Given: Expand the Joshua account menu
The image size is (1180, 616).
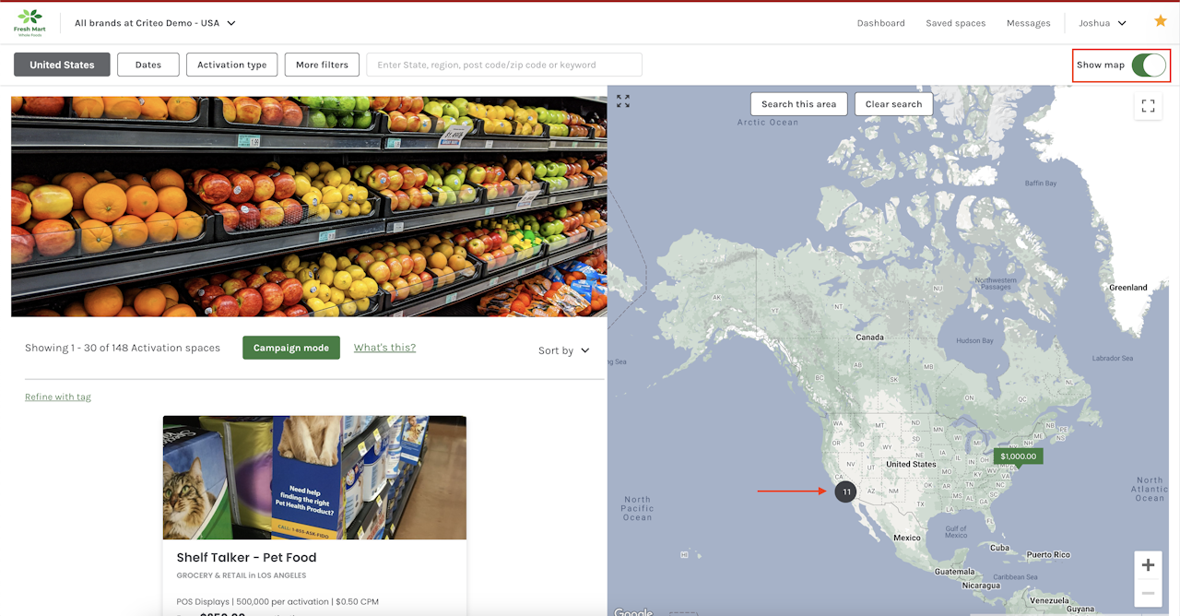Looking at the screenshot, I should [x=1103, y=23].
